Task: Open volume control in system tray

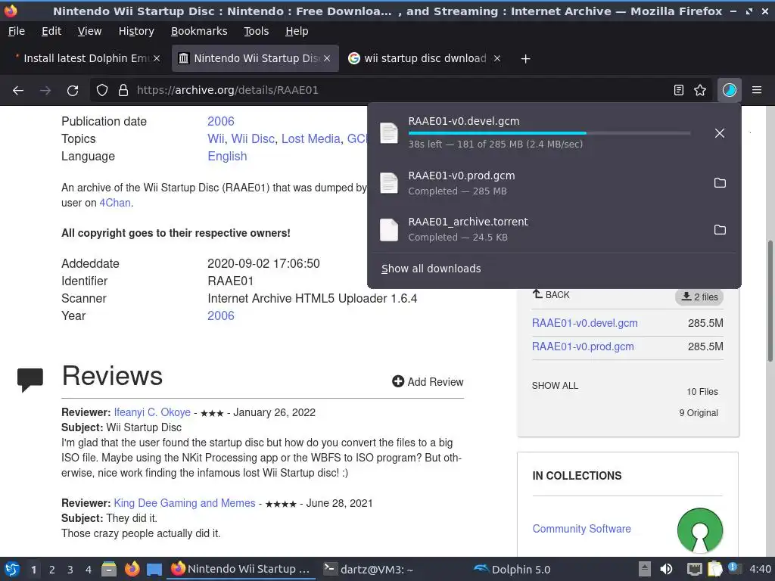Action: [666, 569]
